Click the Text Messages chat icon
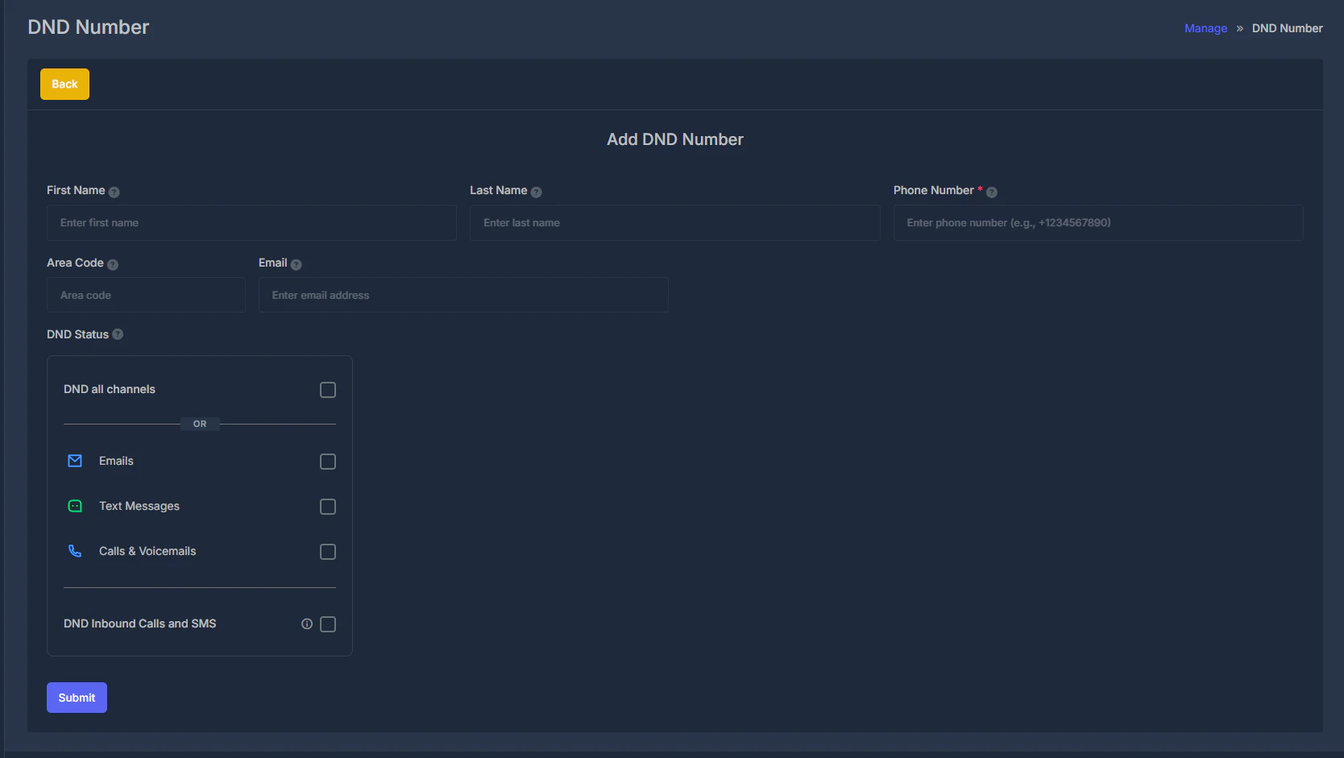This screenshot has height=758, width=1344. coord(75,506)
